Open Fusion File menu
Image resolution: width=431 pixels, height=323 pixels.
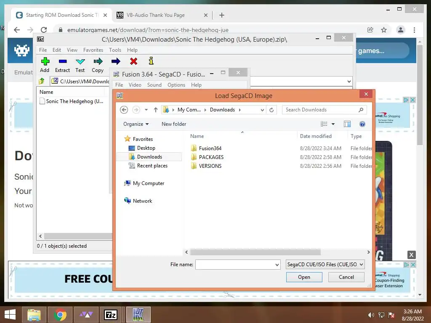tap(119, 85)
